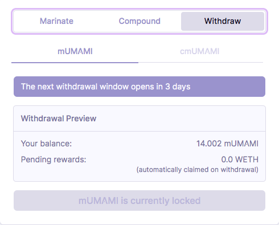
Task: Switch to the Marinate tab
Action: pyautogui.click(x=56, y=21)
